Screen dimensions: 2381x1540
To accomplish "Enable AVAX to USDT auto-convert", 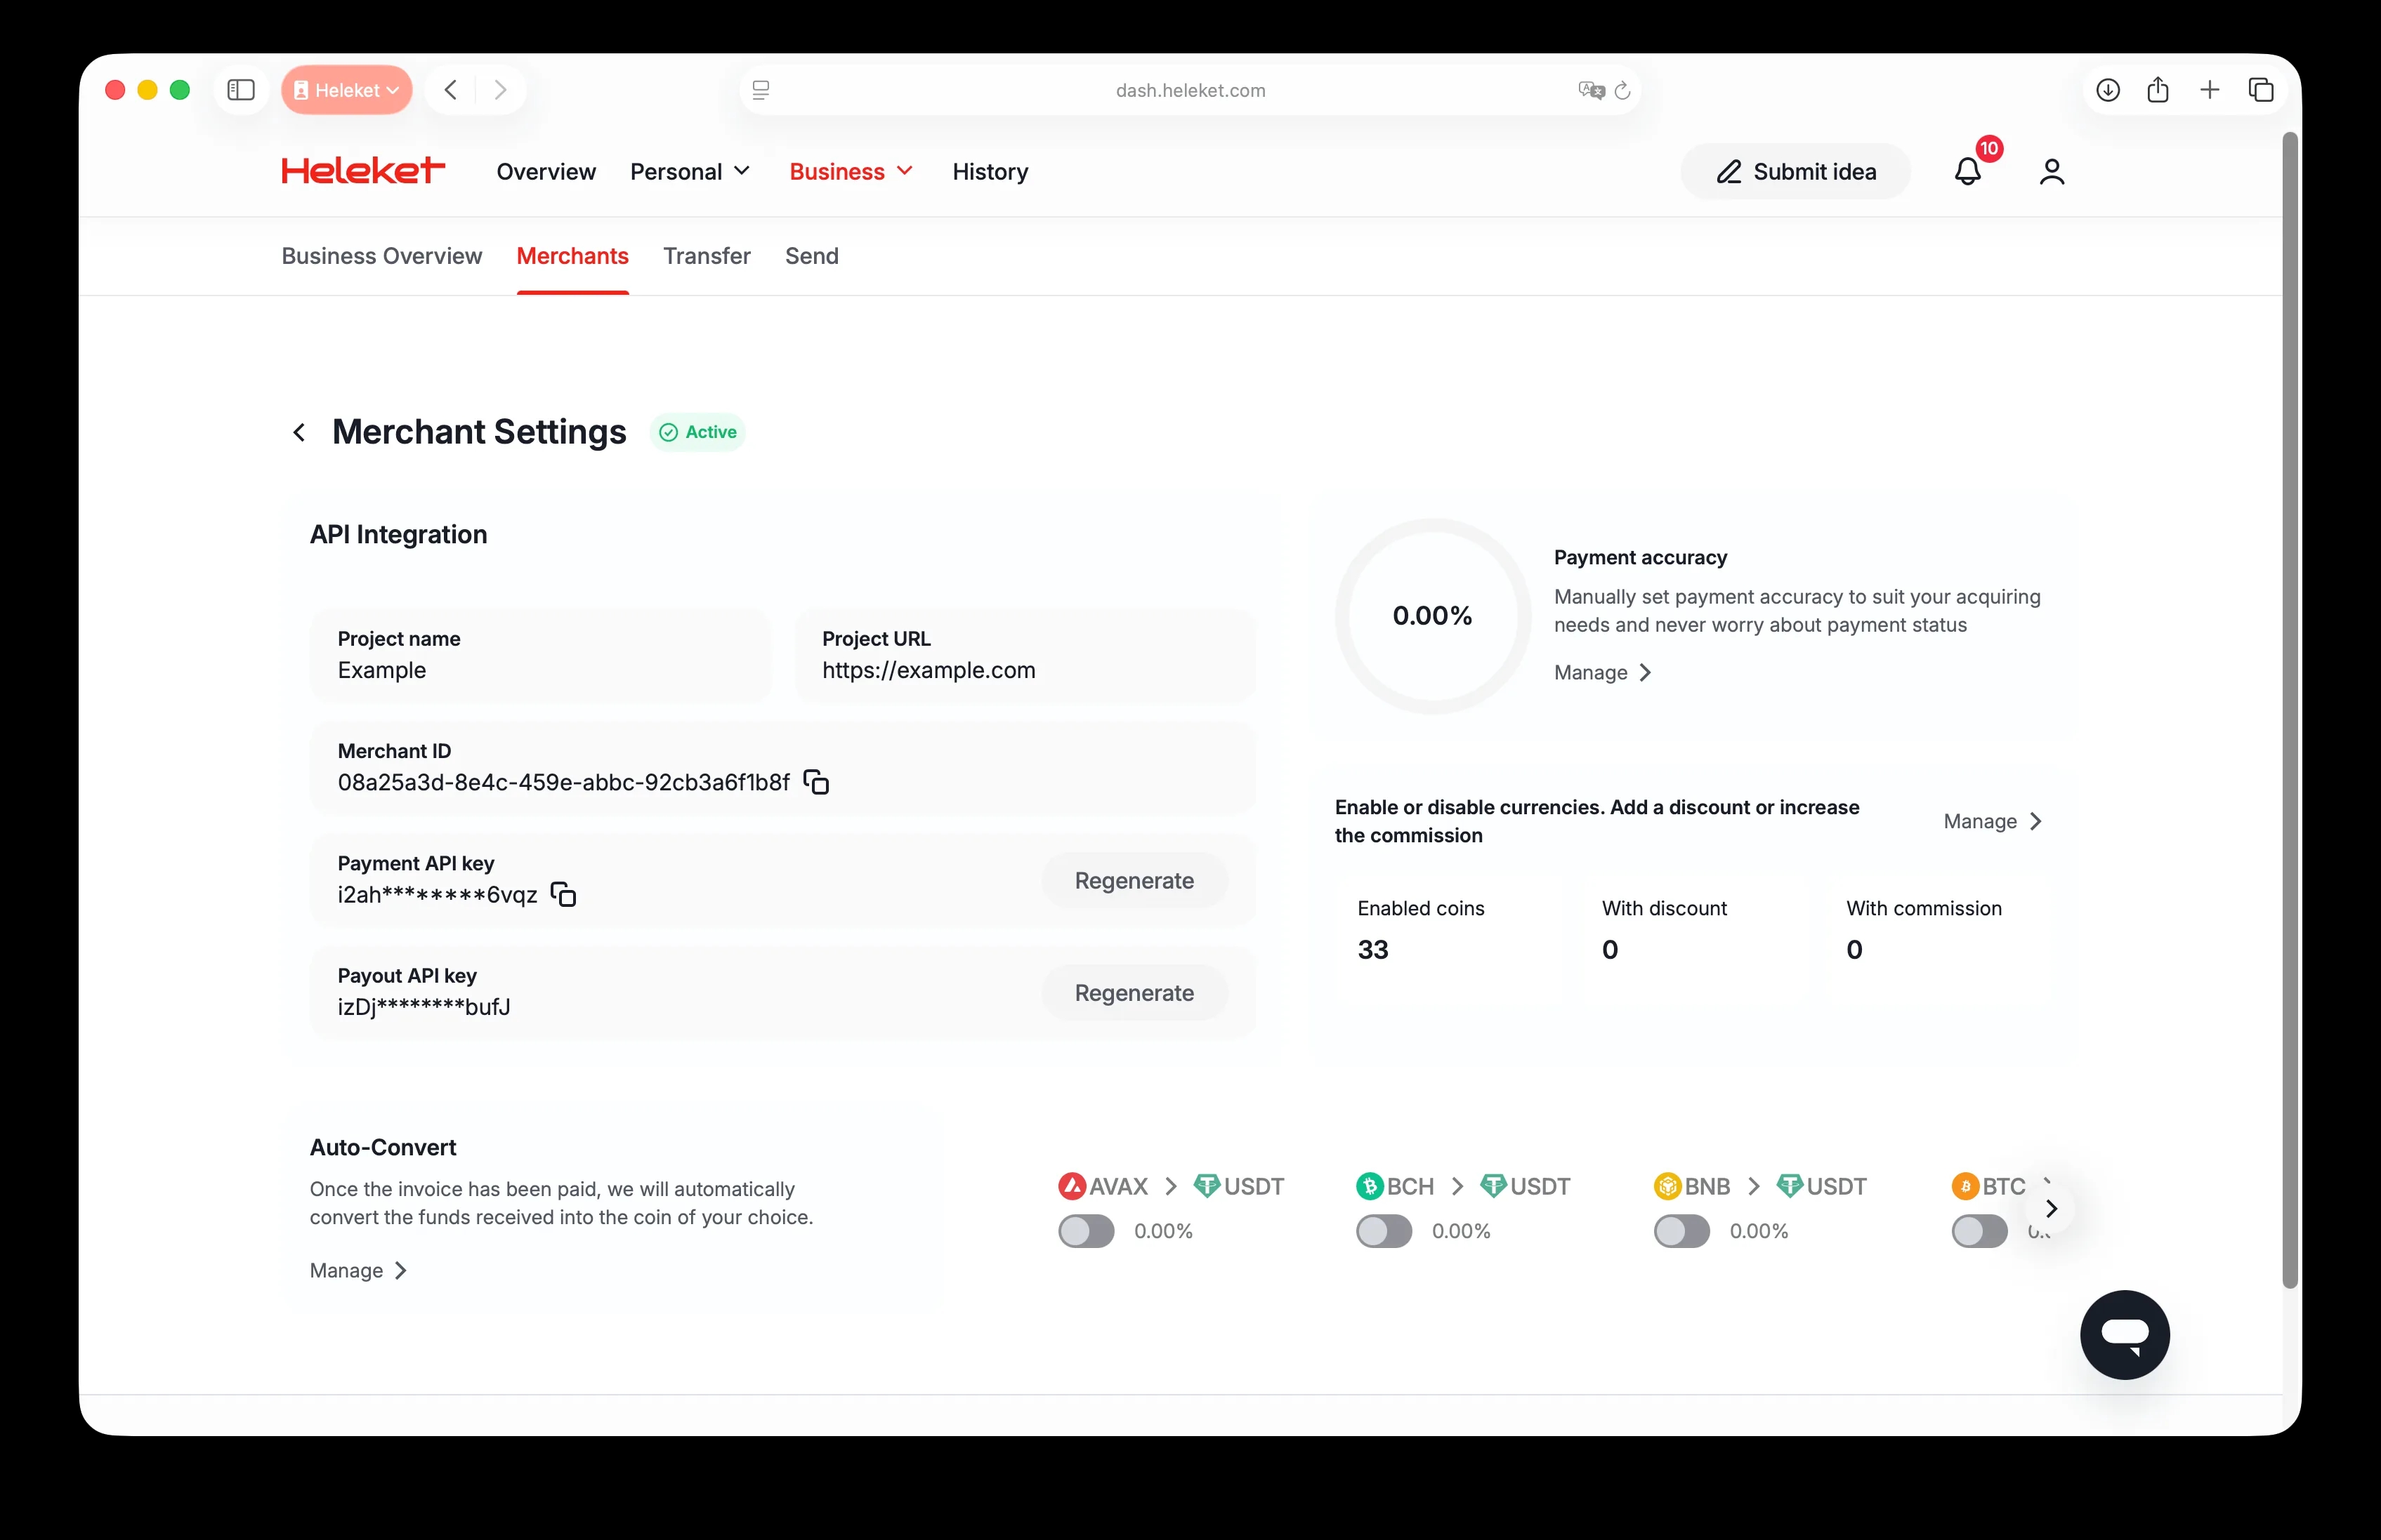I will (1085, 1231).
